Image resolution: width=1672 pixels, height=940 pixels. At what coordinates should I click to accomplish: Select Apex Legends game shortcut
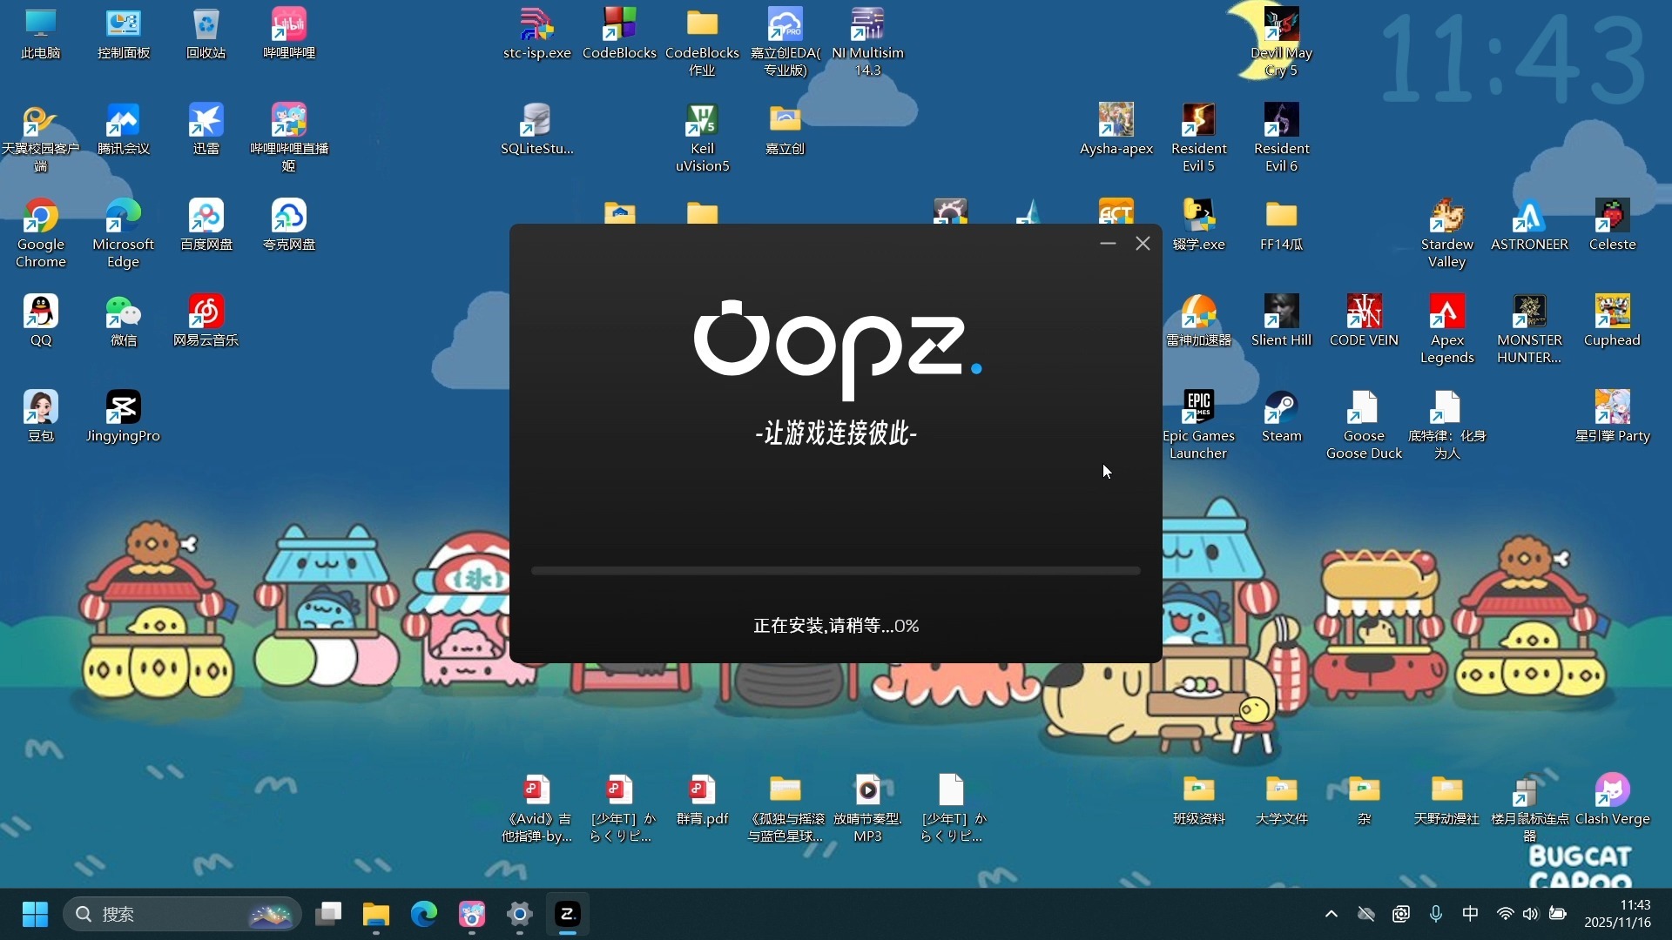[x=1447, y=330]
